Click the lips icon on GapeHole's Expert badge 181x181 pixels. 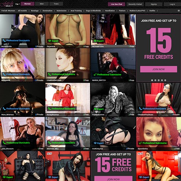point(50,41)
